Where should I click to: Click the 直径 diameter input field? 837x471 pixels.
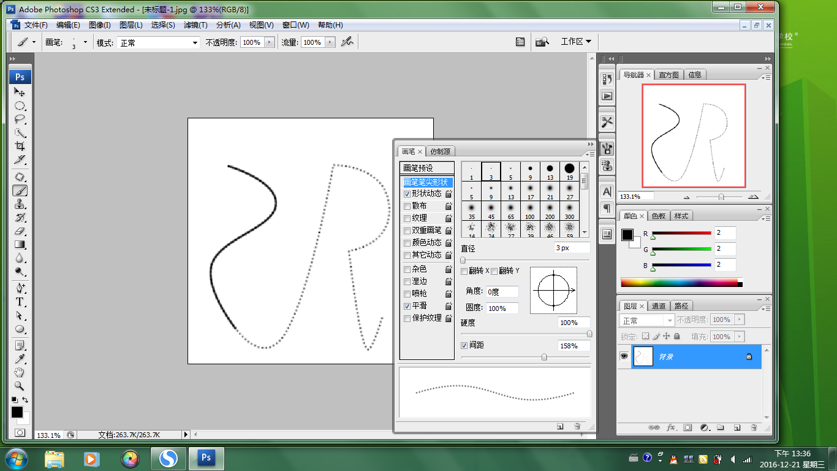[x=572, y=248]
